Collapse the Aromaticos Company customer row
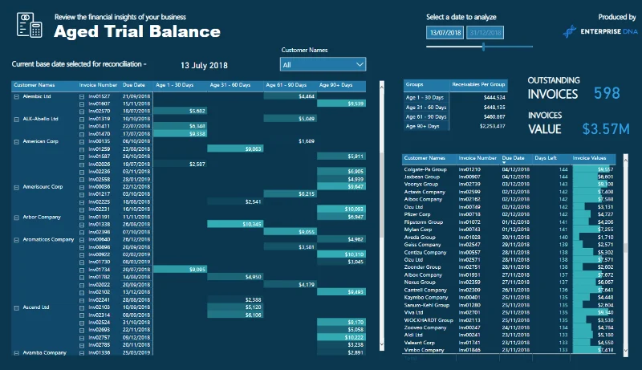The height and width of the screenshot is (370, 642). pos(16,240)
